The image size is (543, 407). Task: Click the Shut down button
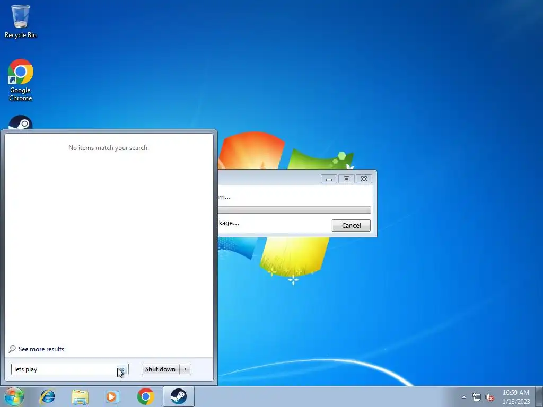coord(160,369)
